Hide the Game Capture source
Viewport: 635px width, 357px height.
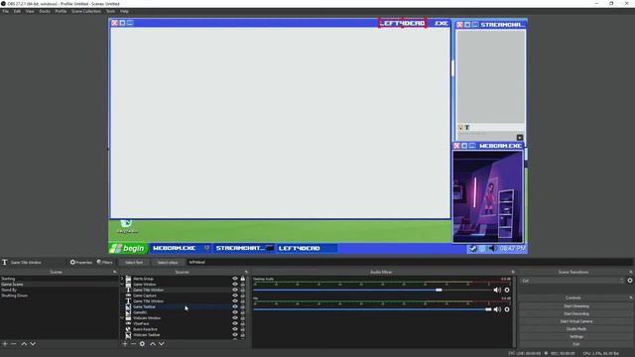[x=235, y=296]
